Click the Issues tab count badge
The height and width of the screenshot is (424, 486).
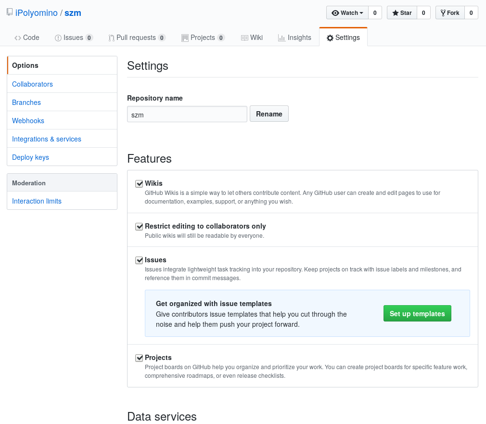pyautogui.click(x=89, y=38)
